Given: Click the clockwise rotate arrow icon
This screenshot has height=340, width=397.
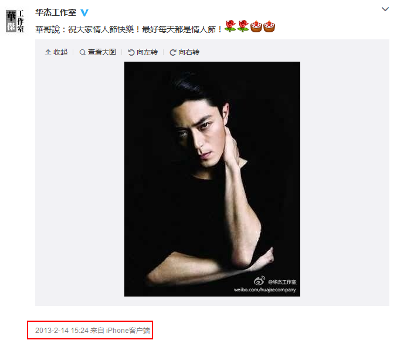Looking at the screenshot, I should [x=172, y=52].
